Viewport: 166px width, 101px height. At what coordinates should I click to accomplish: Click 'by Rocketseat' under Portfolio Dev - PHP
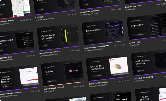pyautogui.click(x=130, y=9)
